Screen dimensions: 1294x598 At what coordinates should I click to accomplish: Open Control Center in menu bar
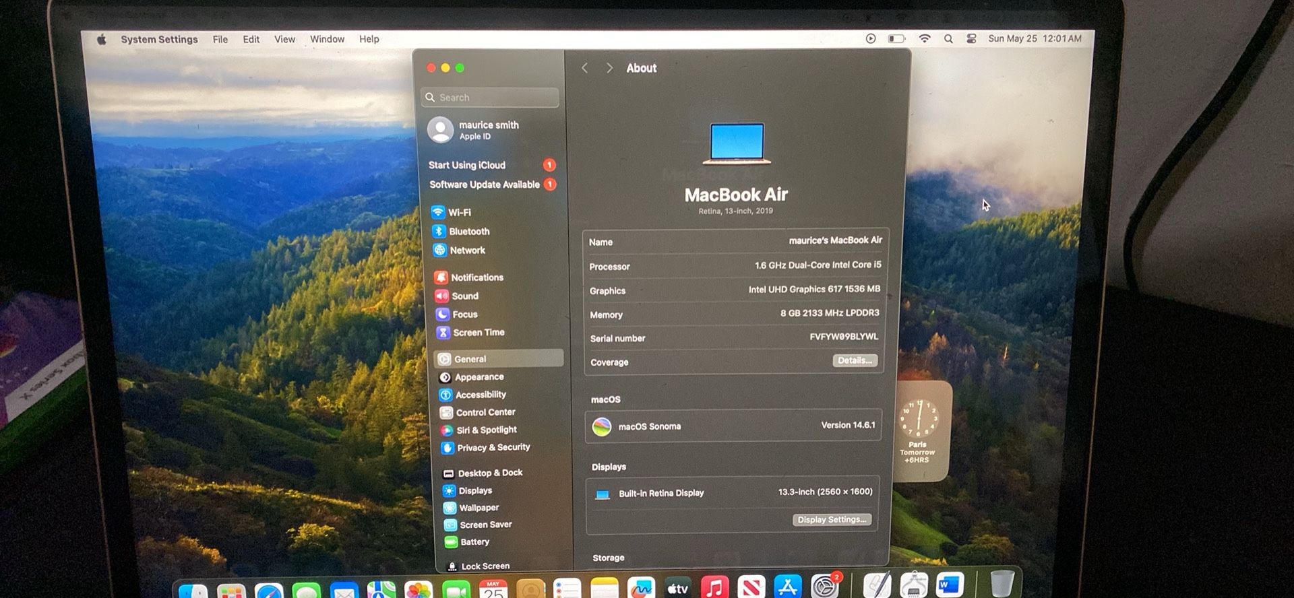coord(971,39)
